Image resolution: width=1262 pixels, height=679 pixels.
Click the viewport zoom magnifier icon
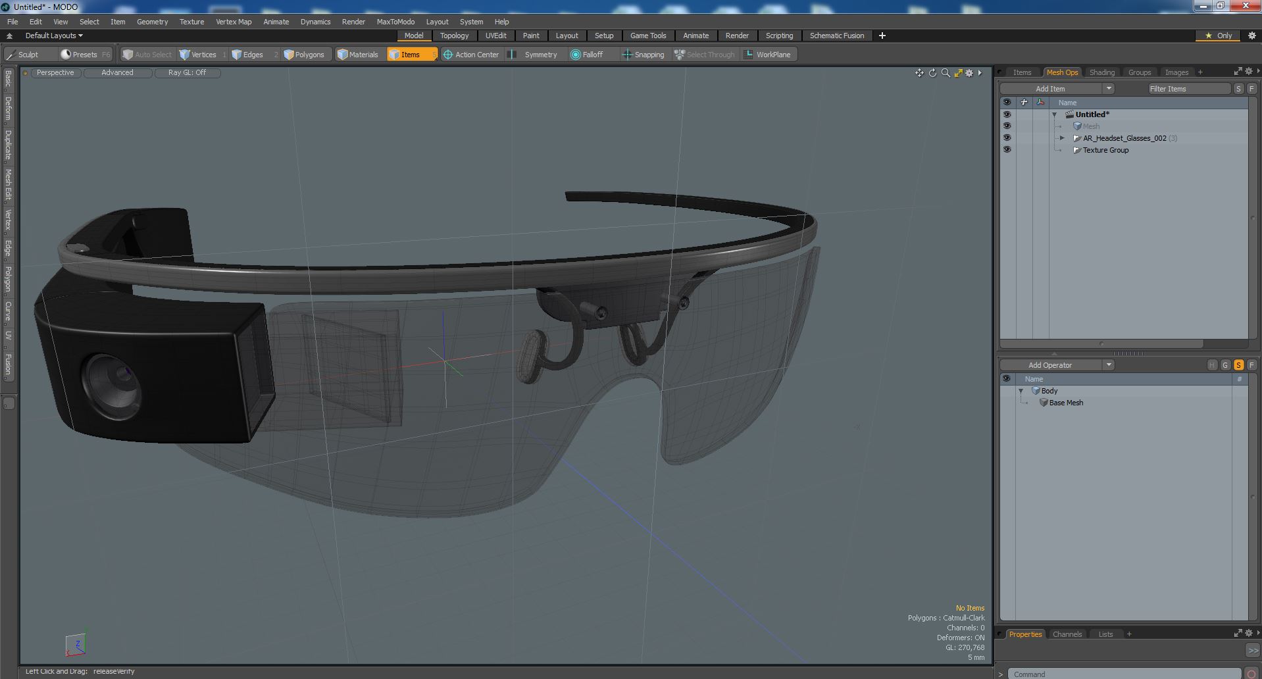[946, 73]
